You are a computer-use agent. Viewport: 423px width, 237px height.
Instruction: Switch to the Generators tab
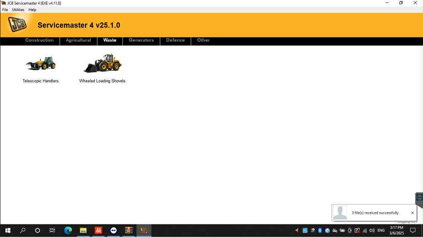pos(142,40)
